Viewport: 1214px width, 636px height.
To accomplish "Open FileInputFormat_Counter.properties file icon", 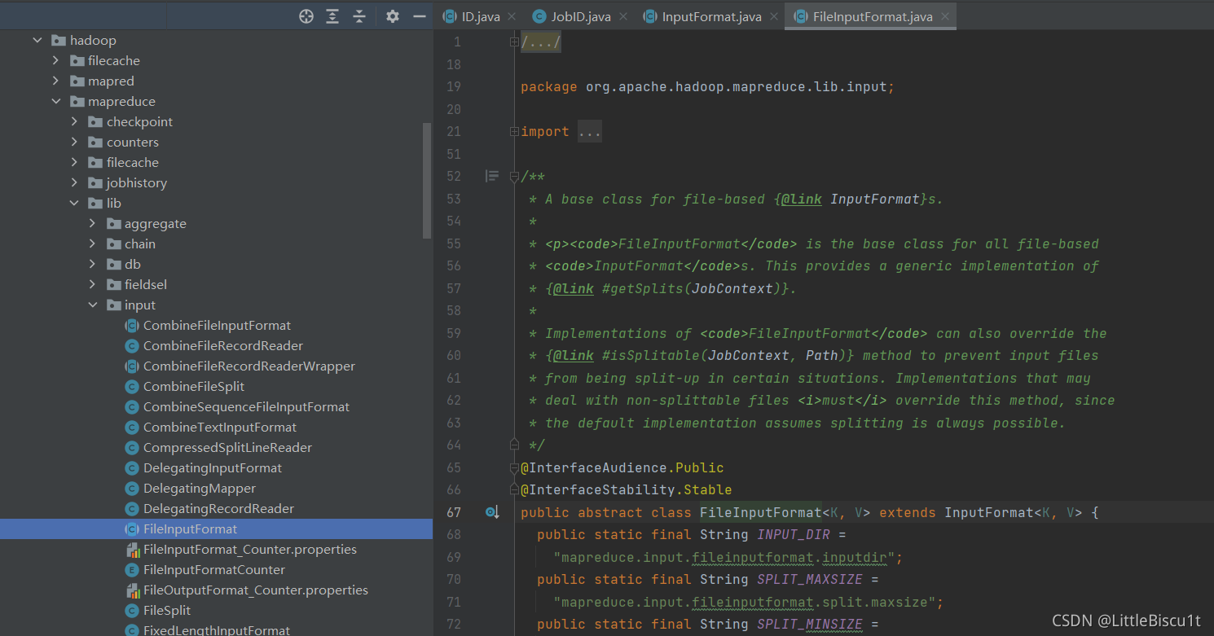I will [x=131, y=549].
